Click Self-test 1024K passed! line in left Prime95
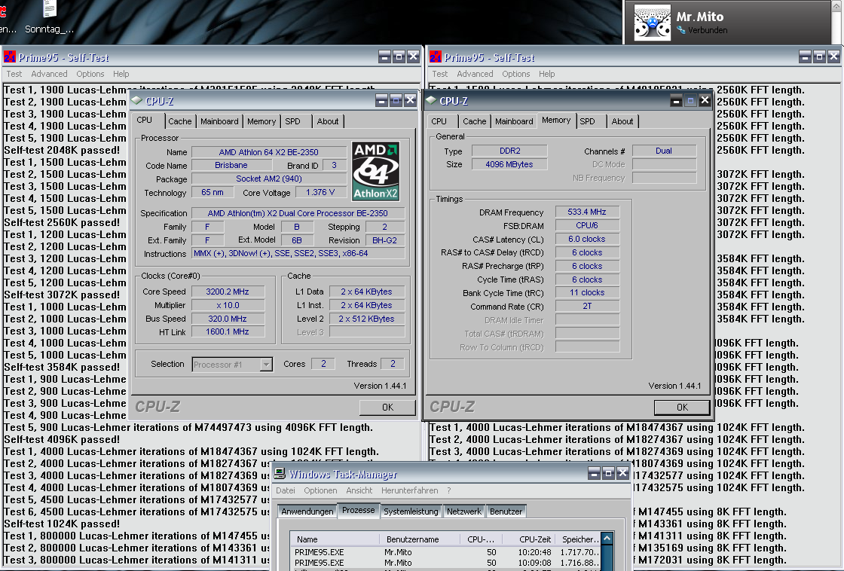The image size is (844, 571). pyautogui.click(x=62, y=524)
